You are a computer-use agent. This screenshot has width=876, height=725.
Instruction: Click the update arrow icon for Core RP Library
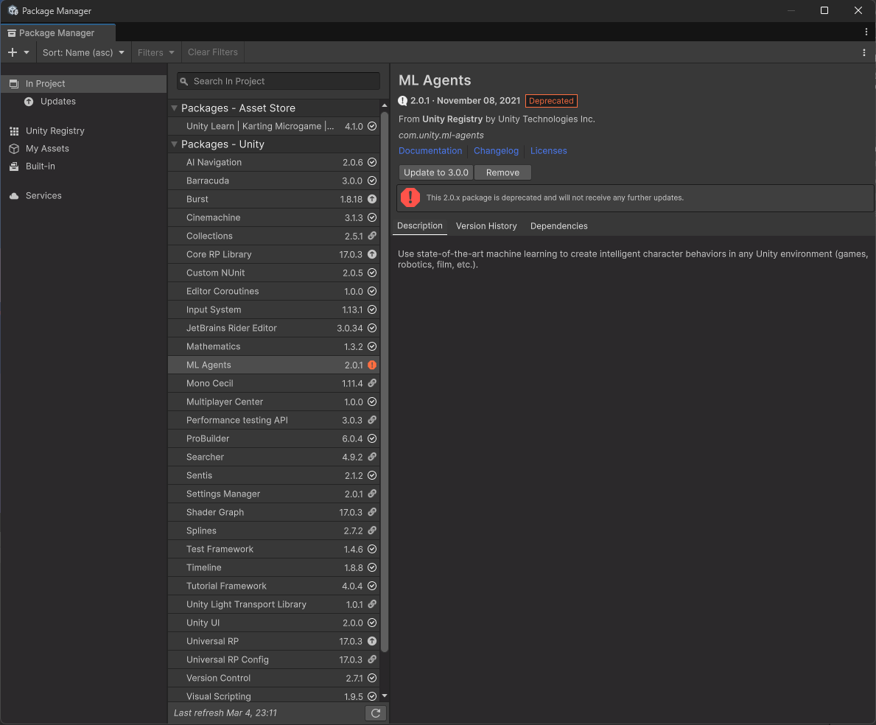point(372,255)
